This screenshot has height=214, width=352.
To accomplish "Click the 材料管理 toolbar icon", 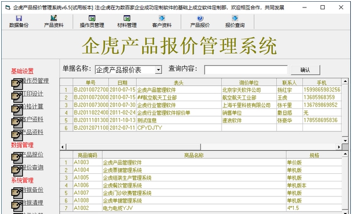I will coord(127,18).
